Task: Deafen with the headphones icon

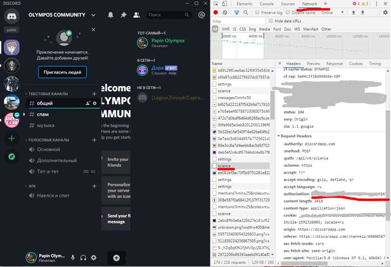Action: coord(83,258)
